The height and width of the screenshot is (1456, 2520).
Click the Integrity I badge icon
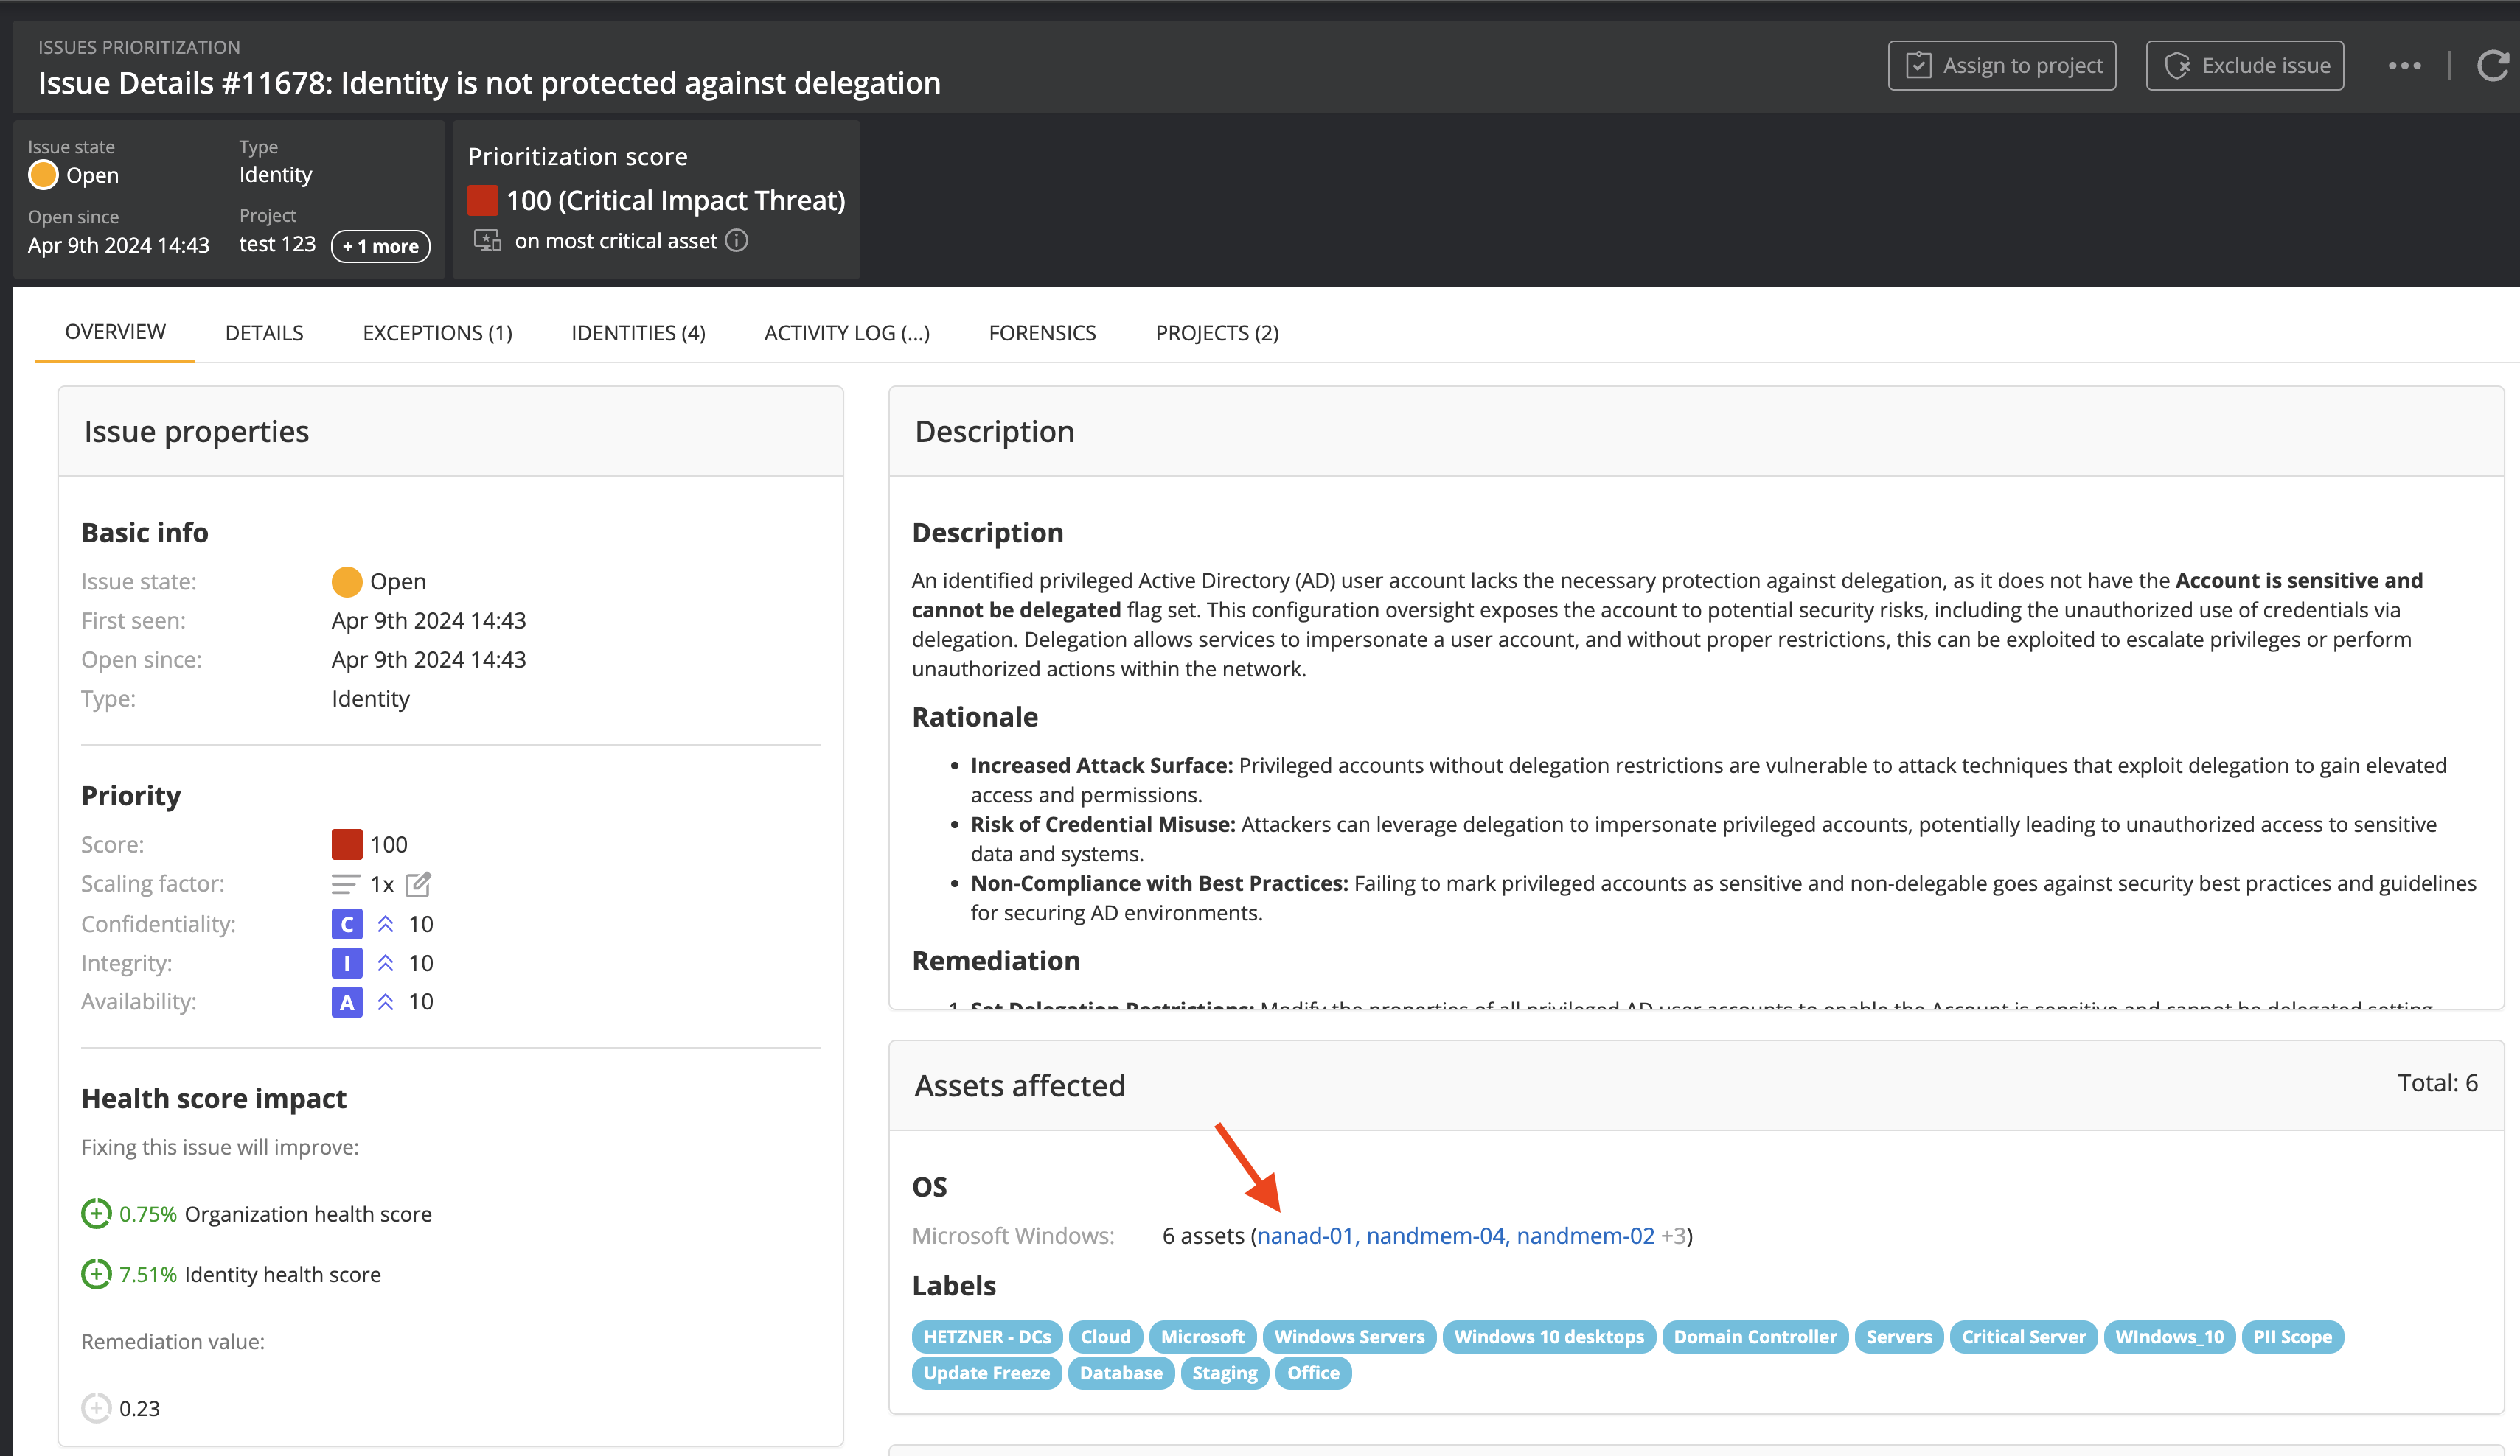(346, 963)
